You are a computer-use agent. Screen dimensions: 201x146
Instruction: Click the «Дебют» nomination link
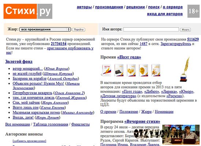152,92
